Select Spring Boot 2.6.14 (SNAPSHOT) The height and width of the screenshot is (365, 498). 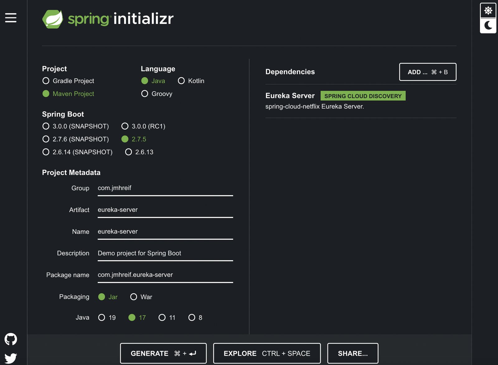tap(78, 152)
